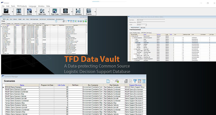Click the Program Init Date column header
This screenshot has width=216, height=115.
(47, 85)
